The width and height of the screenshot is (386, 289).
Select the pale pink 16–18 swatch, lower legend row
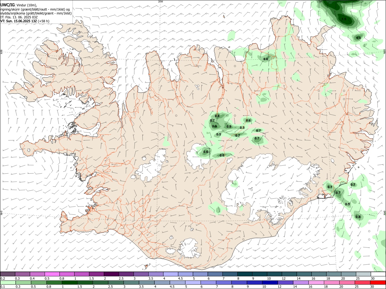click(316, 282)
